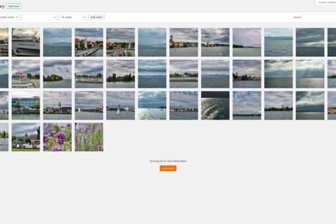Open the lavender stalks photo

(89, 137)
